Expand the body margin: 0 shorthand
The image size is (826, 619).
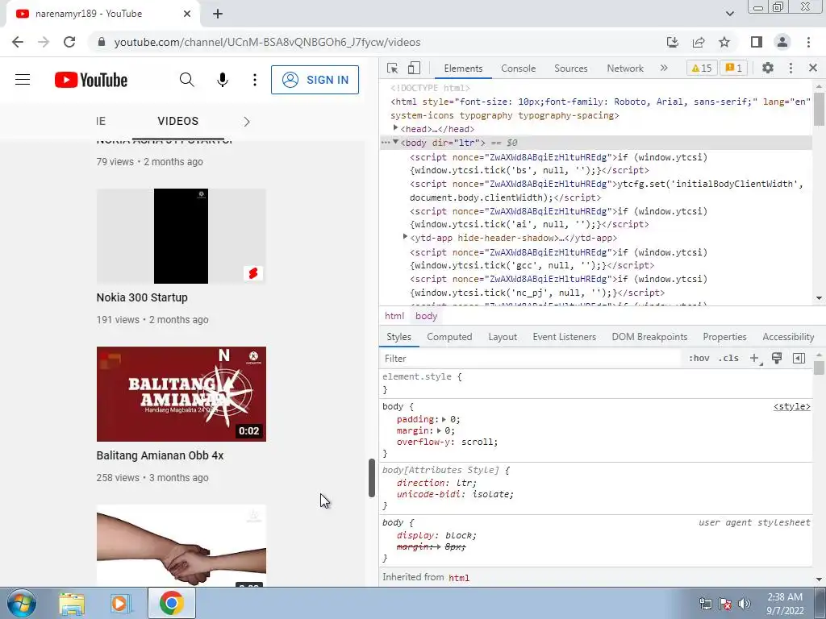439,430
